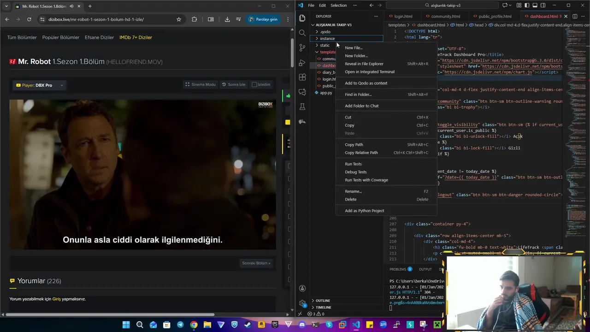Open Steam from the Windows taskbar

(248, 325)
